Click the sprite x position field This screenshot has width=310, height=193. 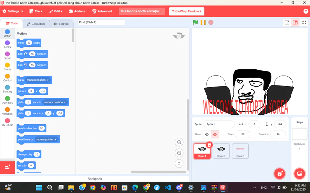tap(254, 124)
